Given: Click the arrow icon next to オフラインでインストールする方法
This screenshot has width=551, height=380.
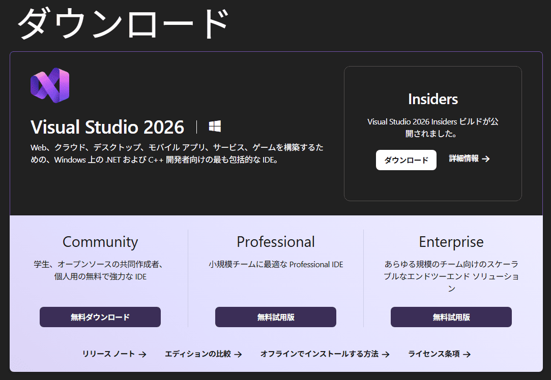Looking at the screenshot, I should click(385, 354).
